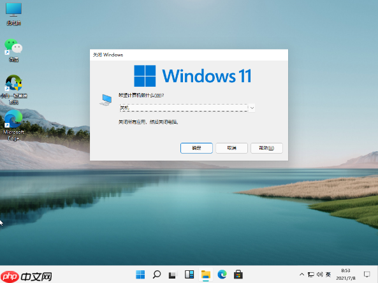The width and height of the screenshot is (378, 283).
Task: Expand the shutdown action dropdown arrow
Action: 252,108
